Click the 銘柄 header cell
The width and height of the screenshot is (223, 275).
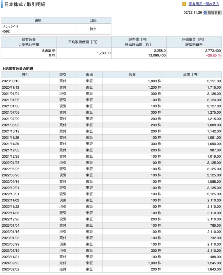click(38, 20)
